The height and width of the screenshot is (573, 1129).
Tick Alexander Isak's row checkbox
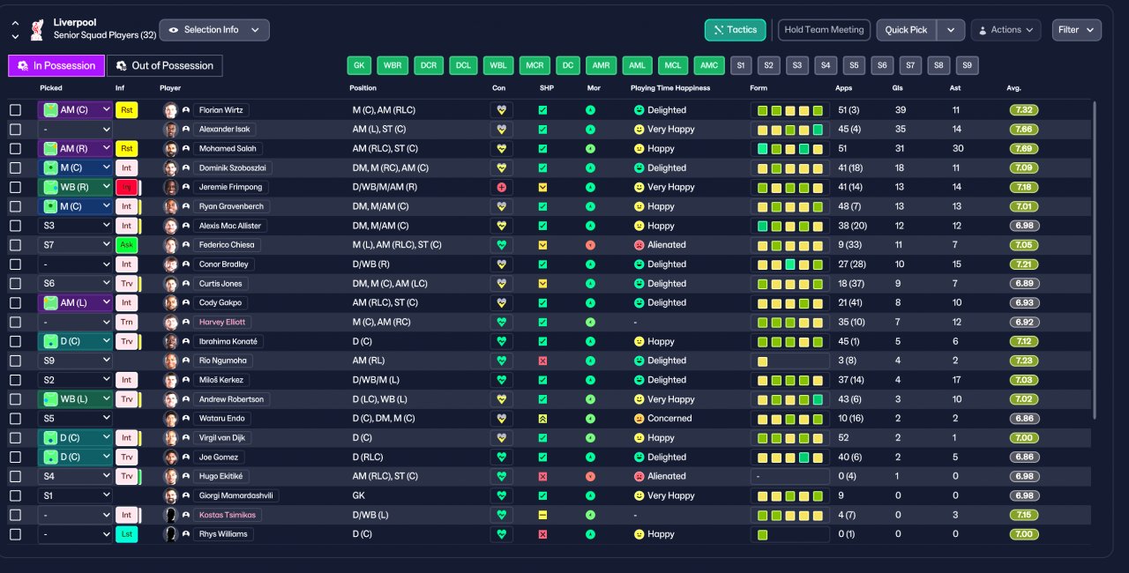coord(15,130)
